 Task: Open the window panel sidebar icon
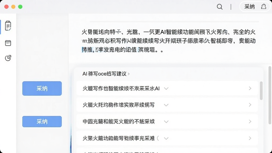(x=8, y=43)
